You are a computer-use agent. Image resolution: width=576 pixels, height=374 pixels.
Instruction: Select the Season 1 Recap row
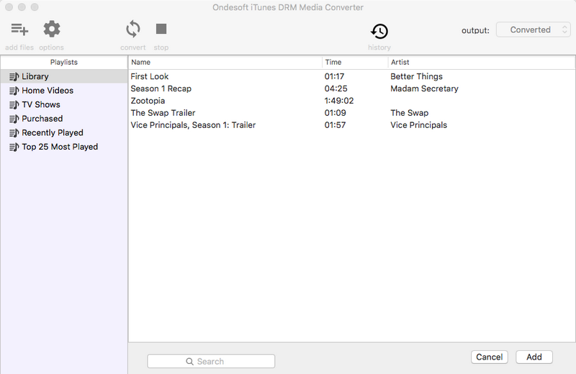352,88
